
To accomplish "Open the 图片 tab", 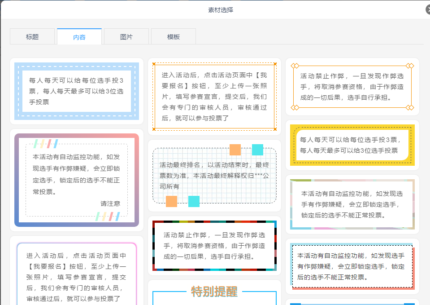I will click(x=126, y=36).
